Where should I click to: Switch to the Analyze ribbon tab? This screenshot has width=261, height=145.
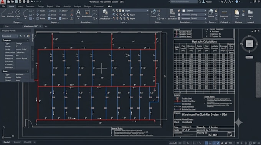pos(78,6)
